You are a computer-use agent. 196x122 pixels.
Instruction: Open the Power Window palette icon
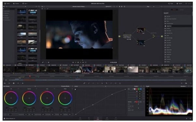(x=93, y=83)
